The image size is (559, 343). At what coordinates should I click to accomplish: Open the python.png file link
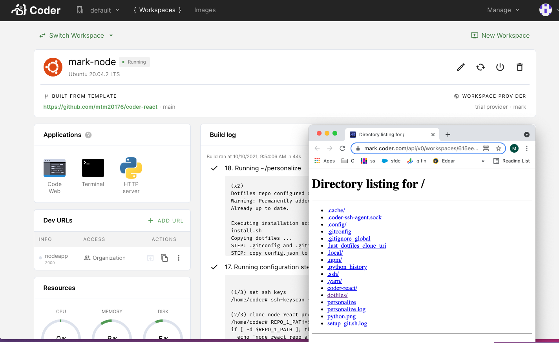click(342, 316)
